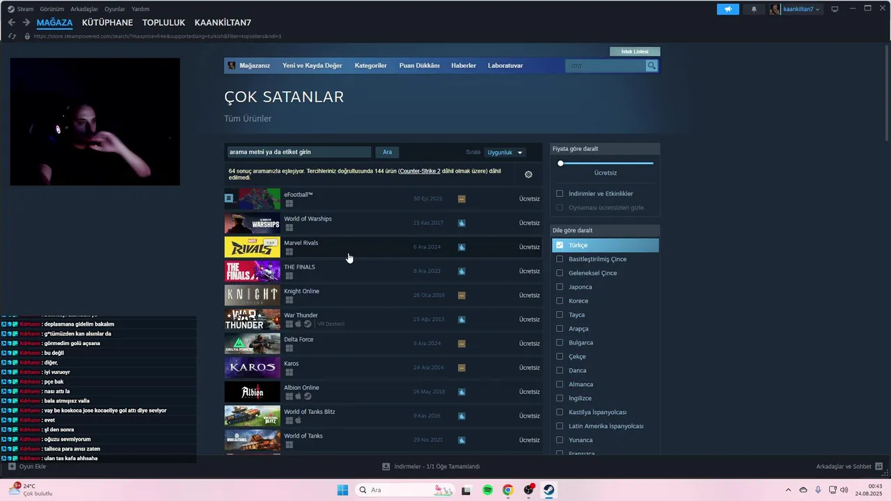This screenshot has width=891, height=501.
Task: Open Haberler in the store bar
Action: tap(464, 65)
